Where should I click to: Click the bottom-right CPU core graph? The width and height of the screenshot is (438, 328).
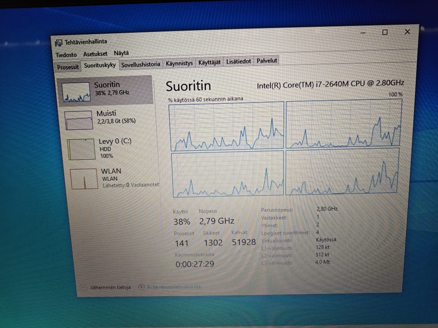(x=342, y=171)
